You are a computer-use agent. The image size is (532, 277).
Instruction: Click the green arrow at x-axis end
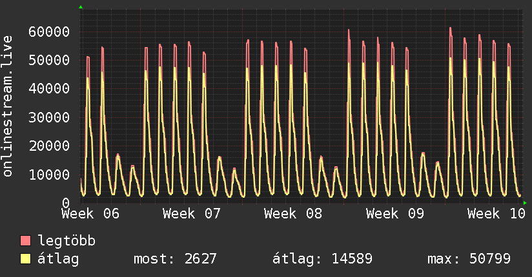click(525, 203)
